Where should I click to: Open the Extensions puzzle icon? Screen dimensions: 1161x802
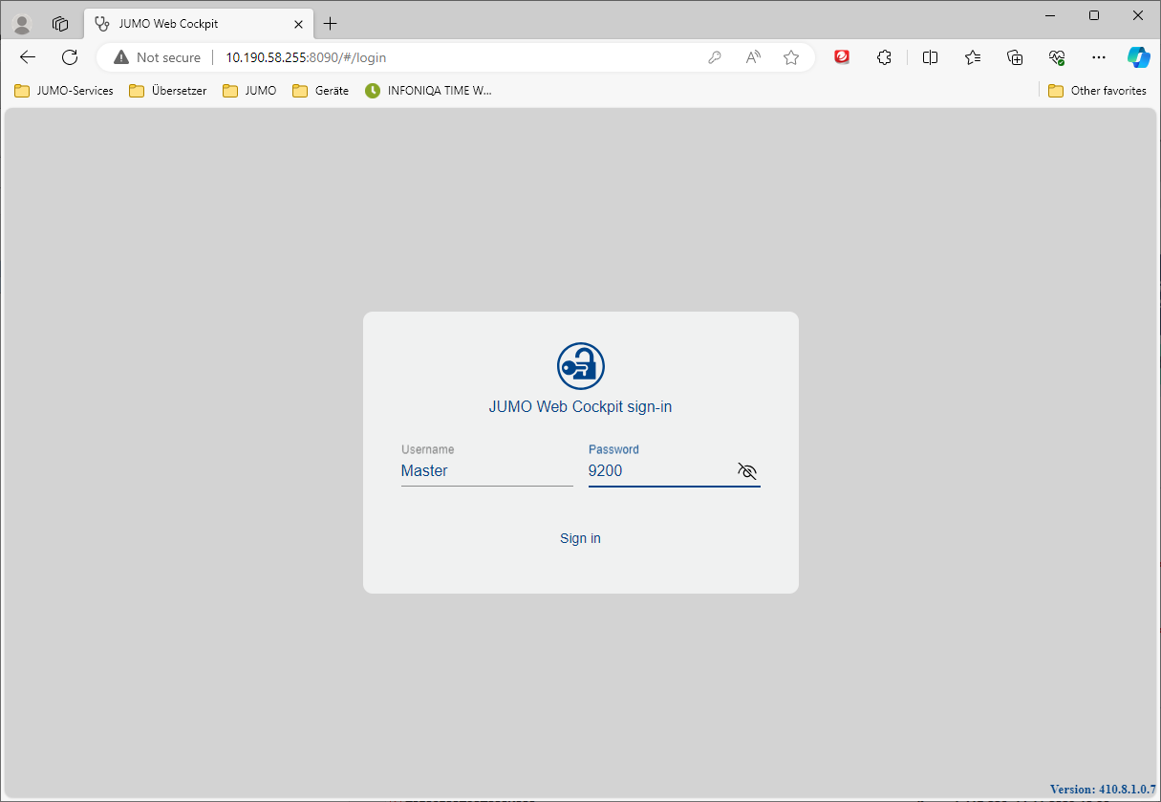pyautogui.click(x=884, y=57)
